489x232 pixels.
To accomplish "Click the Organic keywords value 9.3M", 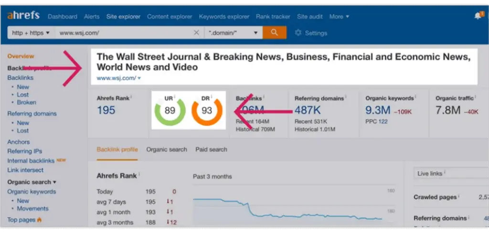I will point(378,110).
